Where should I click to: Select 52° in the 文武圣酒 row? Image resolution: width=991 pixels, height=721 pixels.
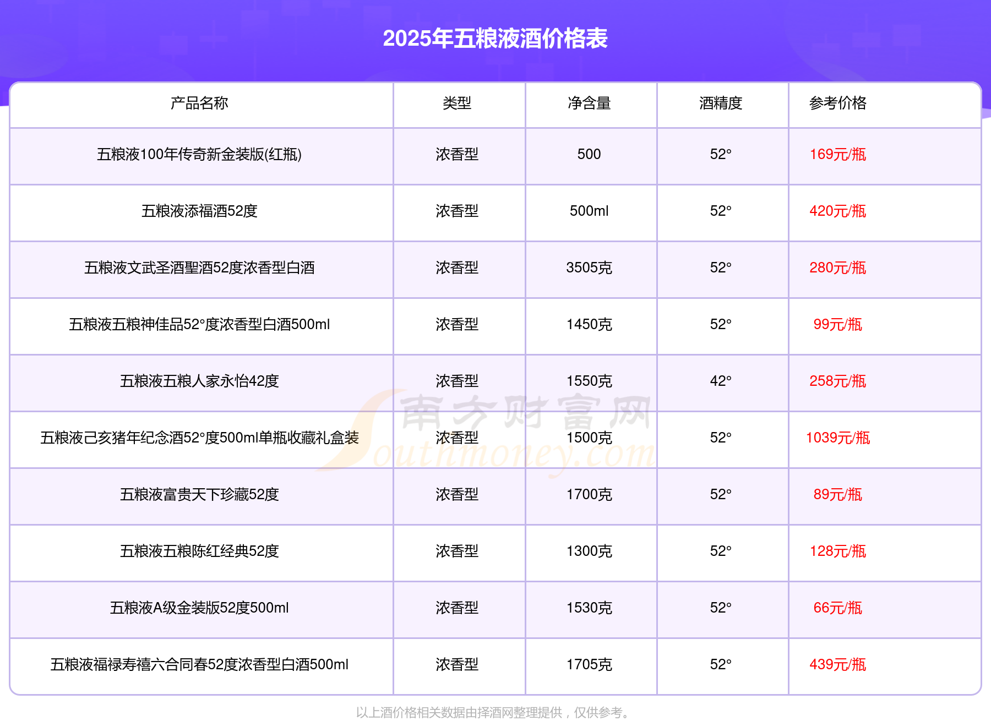721,267
